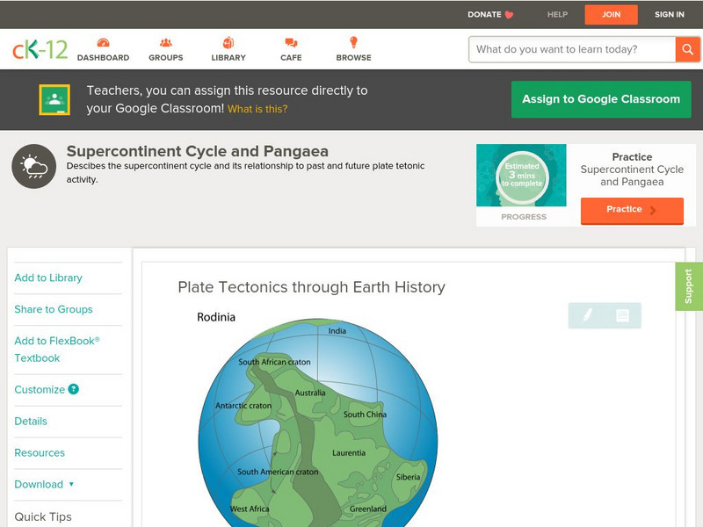Click the Join button
The width and height of the screenshot is (703, 527).
[x=611, y=15]
